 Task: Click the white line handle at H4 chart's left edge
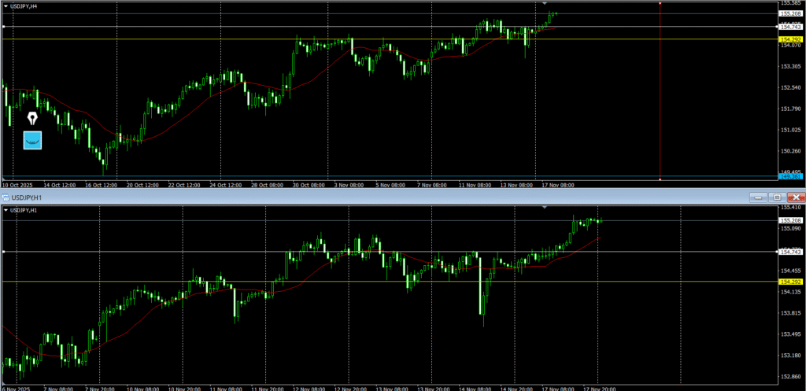pos(4,27)
